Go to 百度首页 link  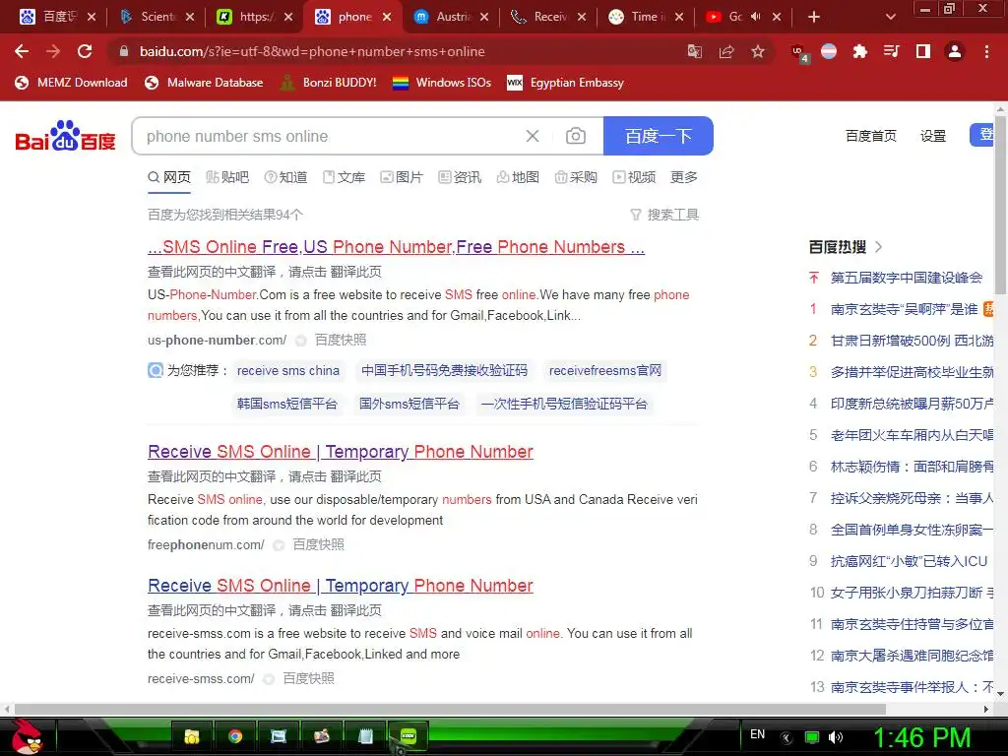[870, 136]
